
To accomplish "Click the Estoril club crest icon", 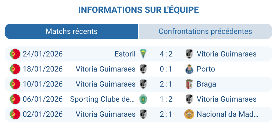I will [x=143, y=54].
